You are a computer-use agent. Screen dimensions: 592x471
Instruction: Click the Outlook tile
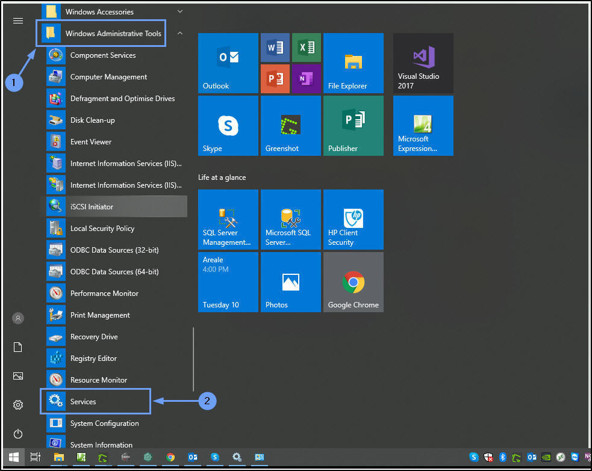pyautogui.click(x=228, y=63)
